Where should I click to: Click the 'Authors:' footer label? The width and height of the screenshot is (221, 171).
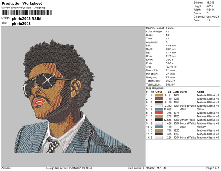[x=6, y=168]
